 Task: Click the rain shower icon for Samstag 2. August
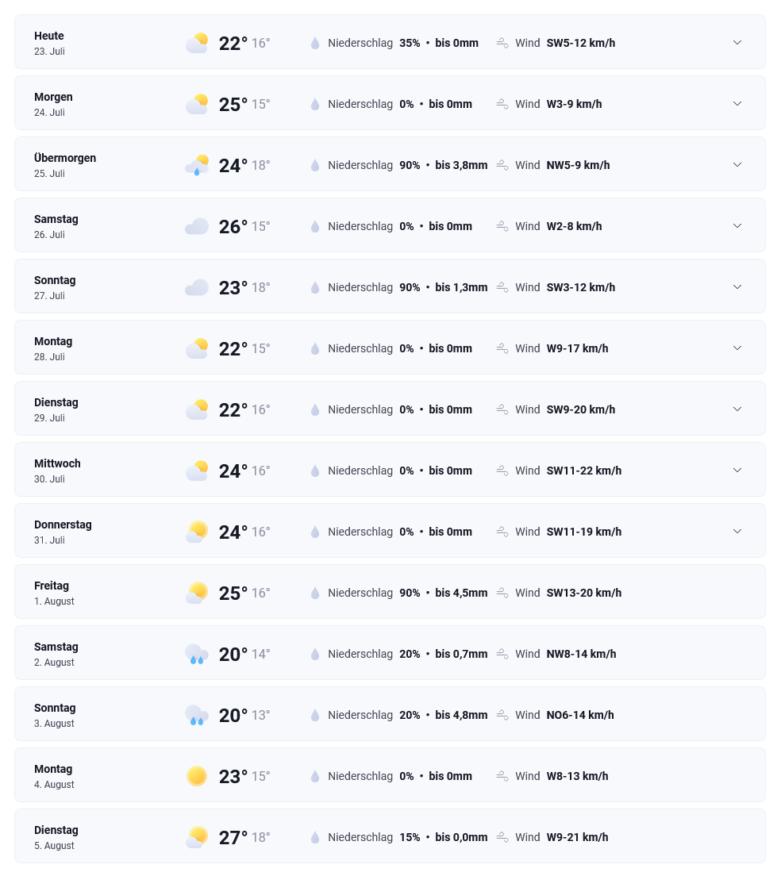[x=197, y=654]
